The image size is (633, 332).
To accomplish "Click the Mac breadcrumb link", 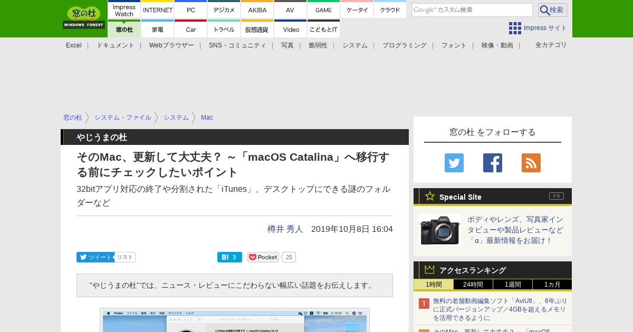I will coord(207,118).
